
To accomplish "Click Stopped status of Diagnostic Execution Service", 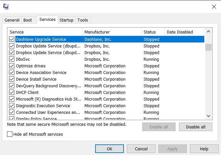I will 151,106.
